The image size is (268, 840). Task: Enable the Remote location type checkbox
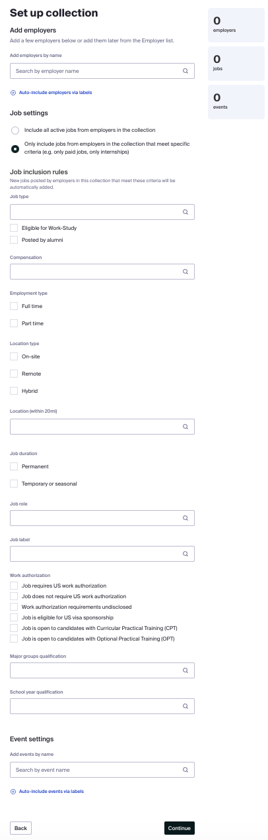(x=14, y=374)
